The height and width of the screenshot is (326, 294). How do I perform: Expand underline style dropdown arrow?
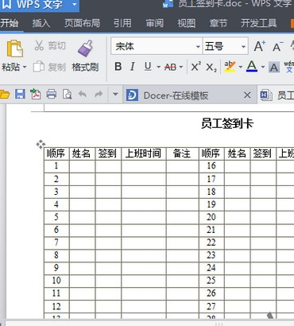tap(158, 67)
